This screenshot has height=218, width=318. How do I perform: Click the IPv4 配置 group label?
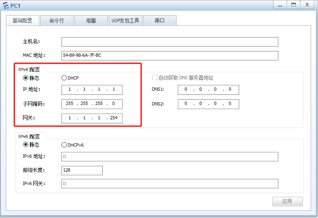tap(29, 70)
